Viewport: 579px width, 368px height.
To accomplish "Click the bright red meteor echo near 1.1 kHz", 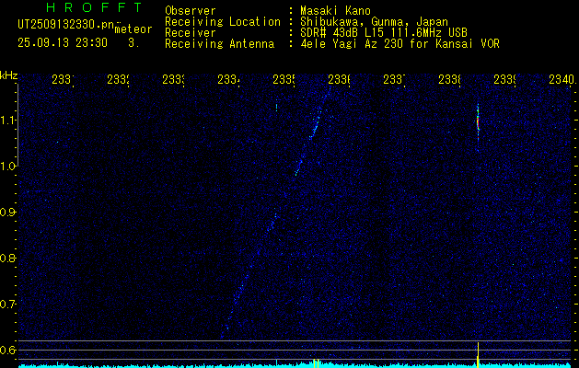I will pos(478,123).
